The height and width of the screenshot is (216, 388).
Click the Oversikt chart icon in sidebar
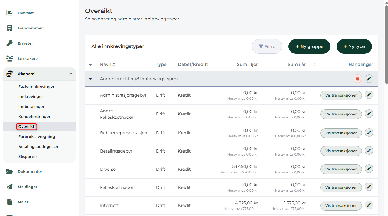[x=9, y=13]
